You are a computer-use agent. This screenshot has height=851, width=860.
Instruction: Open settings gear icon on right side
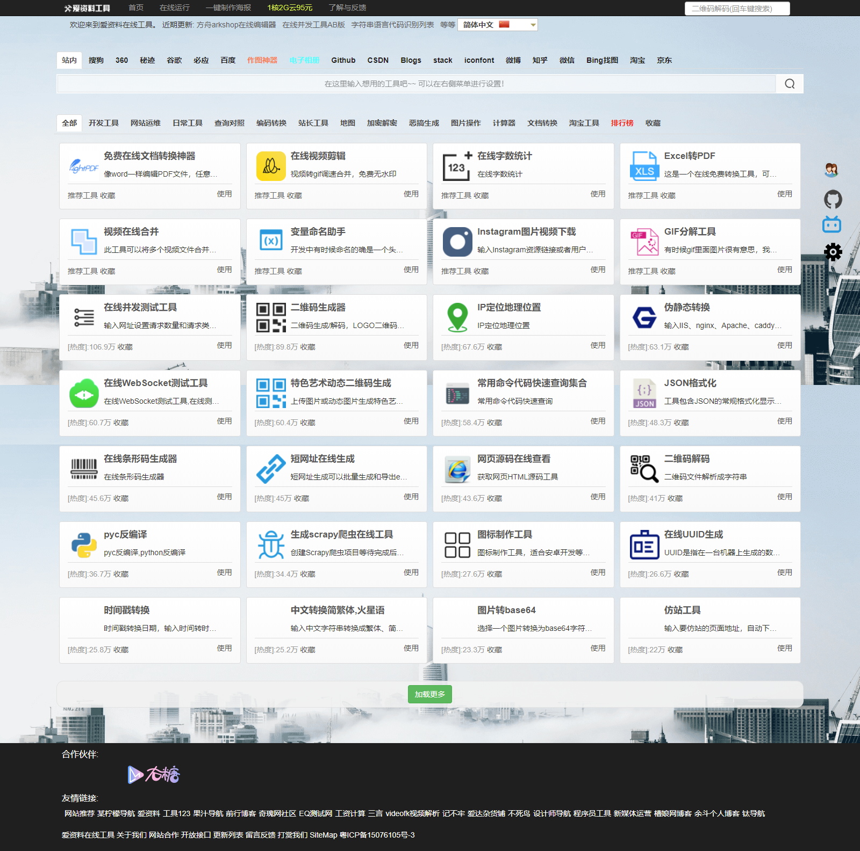tap(833, 252)
